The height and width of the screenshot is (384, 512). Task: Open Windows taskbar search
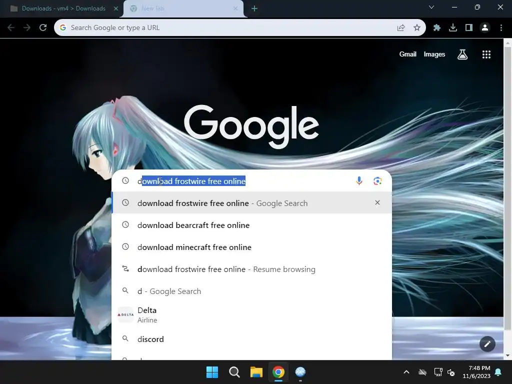tap(234, 372)
